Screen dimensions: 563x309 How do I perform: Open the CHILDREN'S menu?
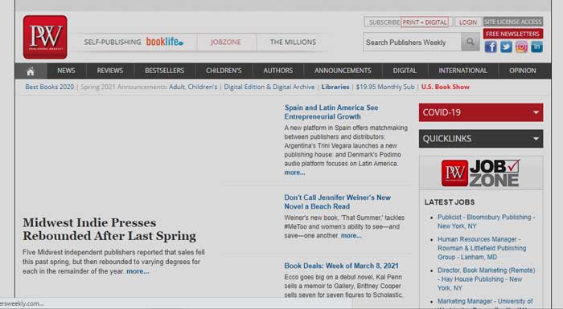point(224,71)
